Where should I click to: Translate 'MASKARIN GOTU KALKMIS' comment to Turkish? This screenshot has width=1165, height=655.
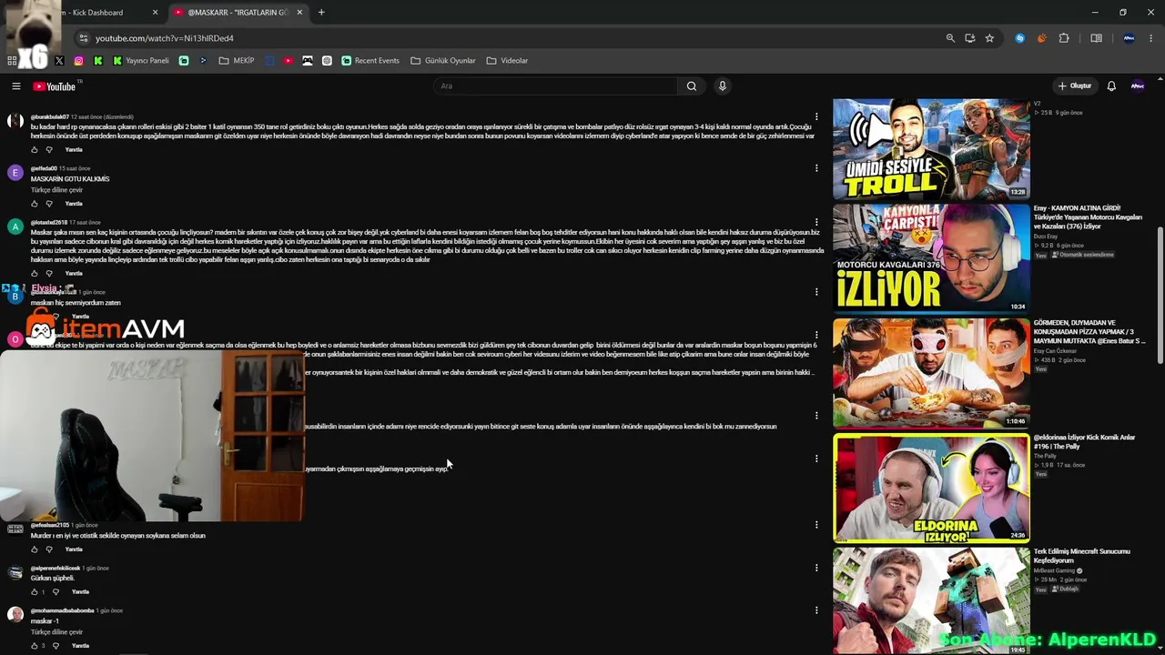pyautogui.click(x=56, y=190)
